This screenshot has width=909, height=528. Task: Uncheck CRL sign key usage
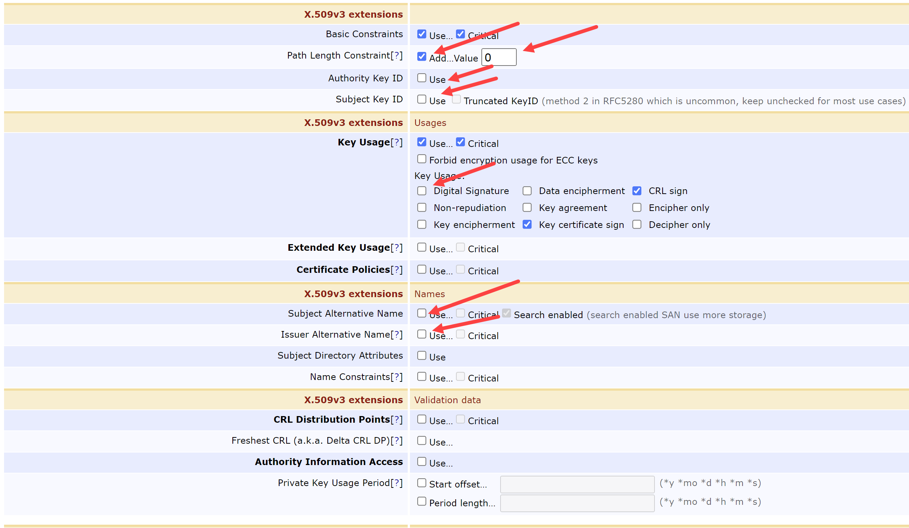tap(637, 191)
